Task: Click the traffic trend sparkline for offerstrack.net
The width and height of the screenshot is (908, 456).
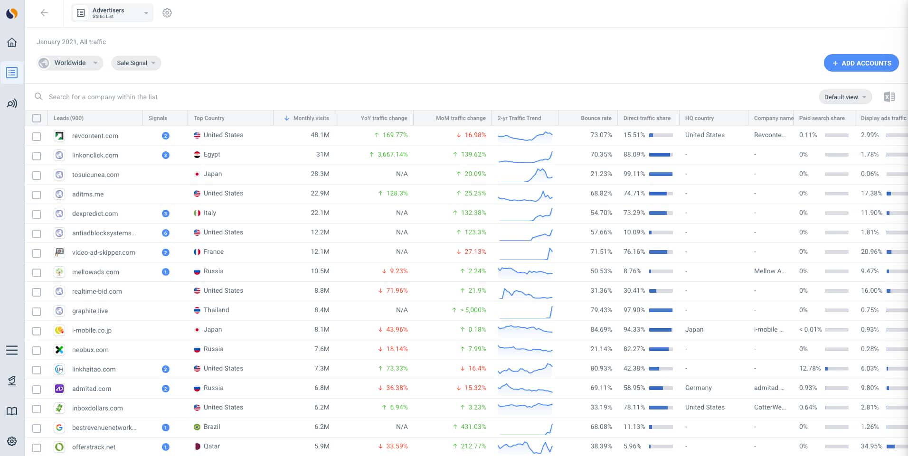Action: pos(525,447)
